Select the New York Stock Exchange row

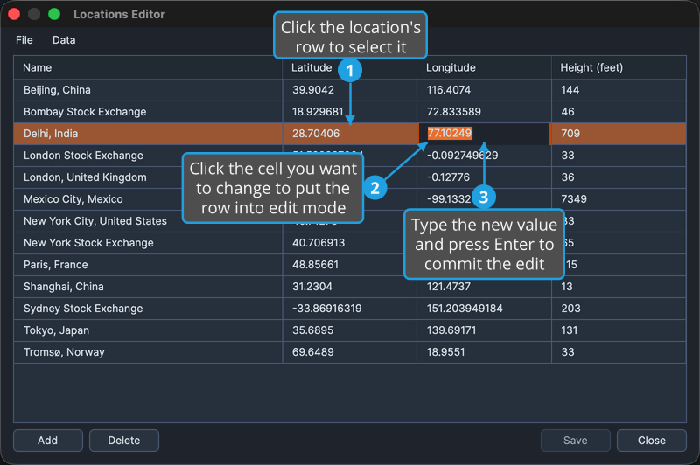pos(349,243)
